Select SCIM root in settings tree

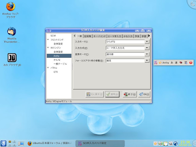[53, 36]
